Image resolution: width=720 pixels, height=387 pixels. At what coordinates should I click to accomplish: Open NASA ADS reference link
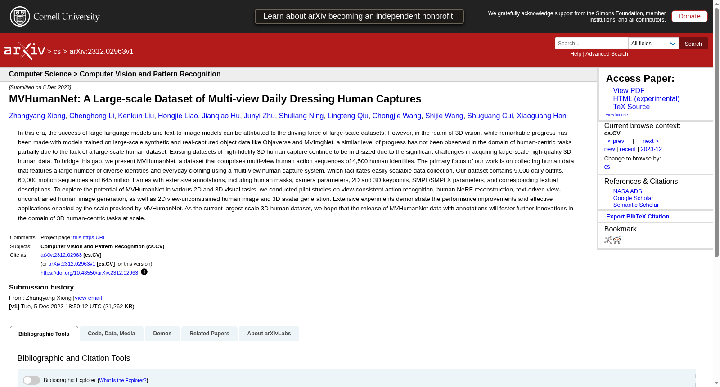627,191
